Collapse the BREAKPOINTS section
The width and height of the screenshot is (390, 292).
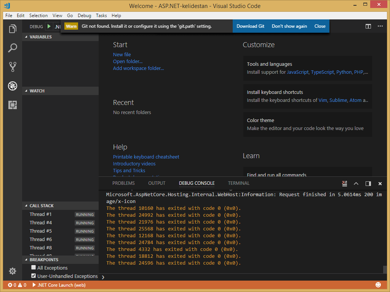pyautogui.click(x=61, y=259)
